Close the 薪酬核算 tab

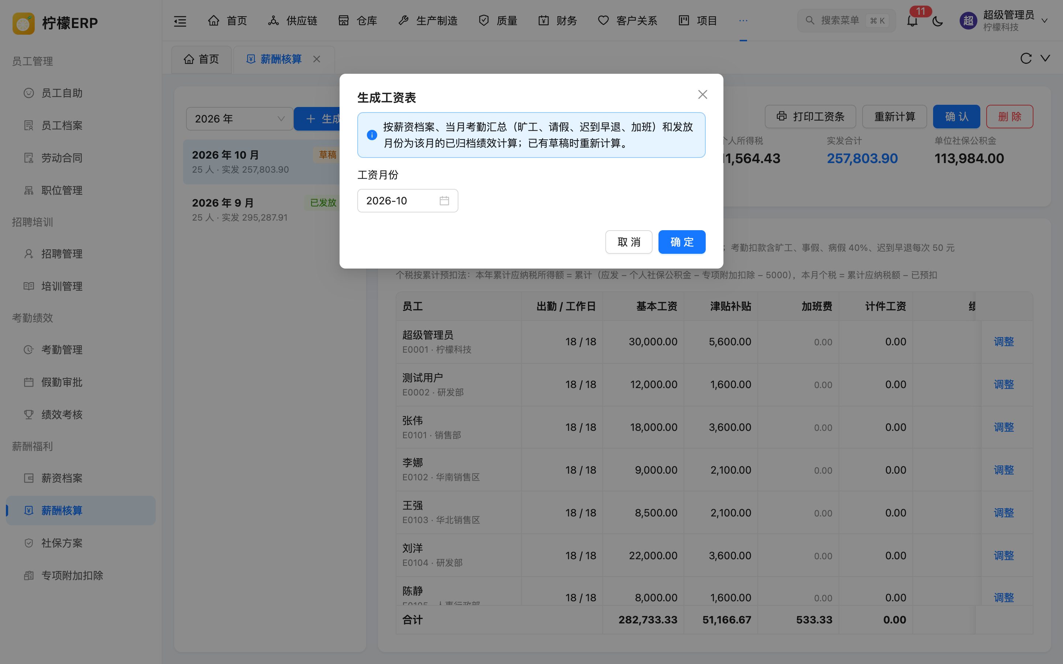(x=317, y=59)
